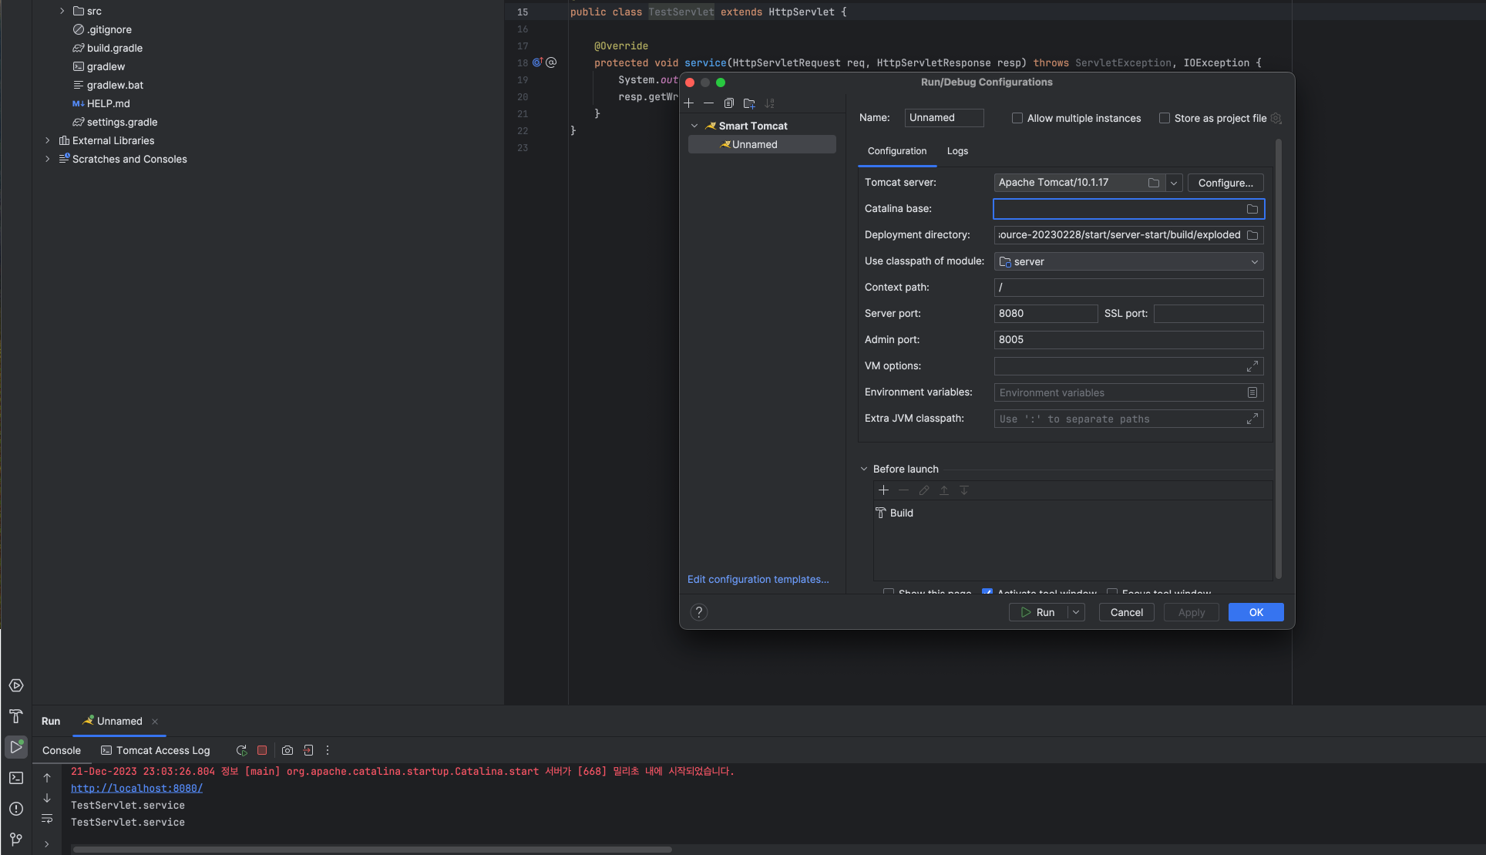Open more options in the Run toolbar

pos(328,750)
